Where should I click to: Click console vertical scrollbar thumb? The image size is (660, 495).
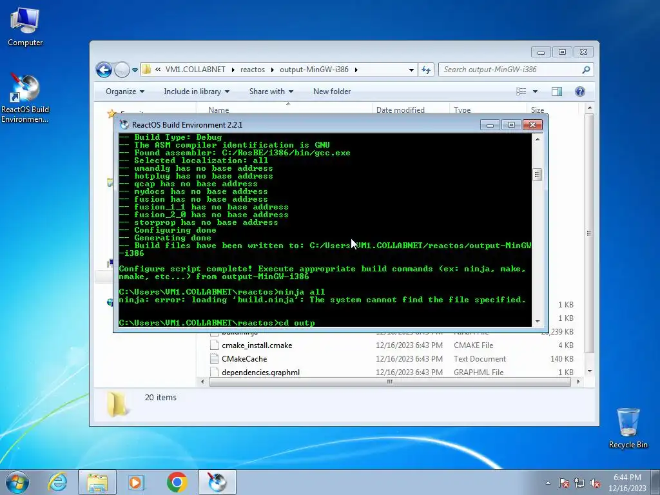537,174
